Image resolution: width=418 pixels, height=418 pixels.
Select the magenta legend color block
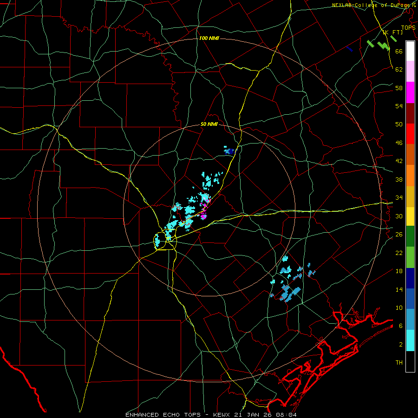tap(410, 92)
